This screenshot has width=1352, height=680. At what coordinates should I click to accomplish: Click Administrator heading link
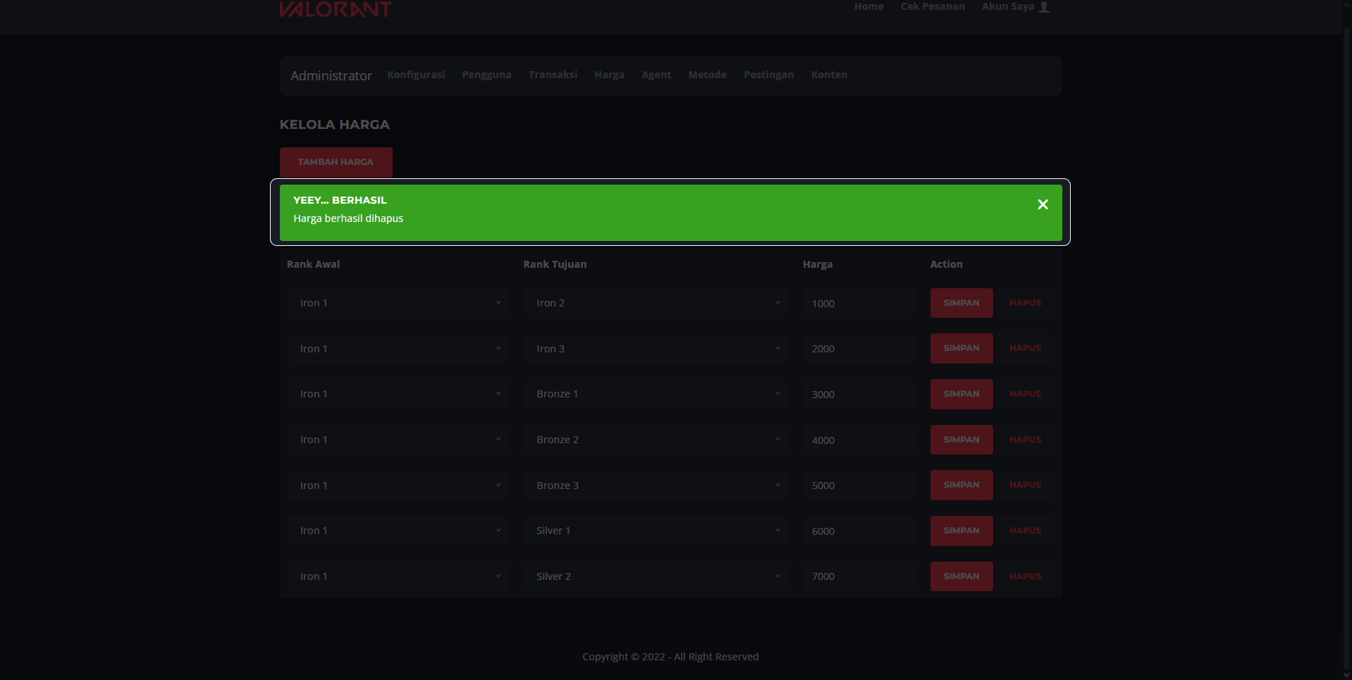(x=331, y=75)
